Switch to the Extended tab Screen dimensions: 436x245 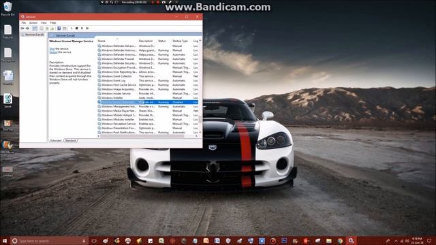pos(56,141)
